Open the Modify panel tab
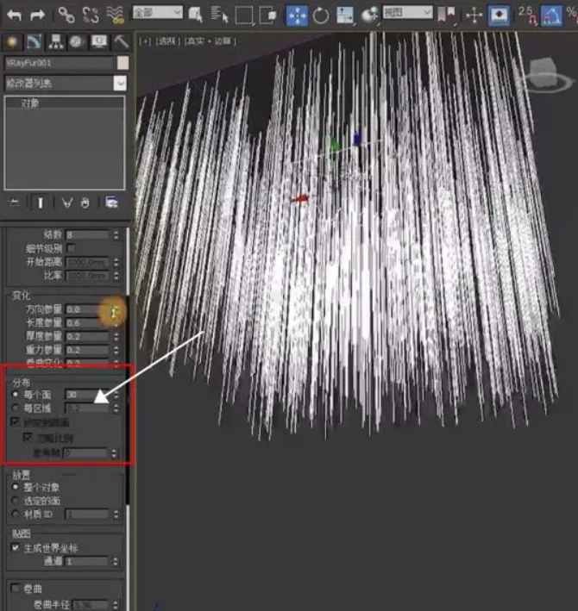The image size is (578, 611). click(x=35, y=41)
